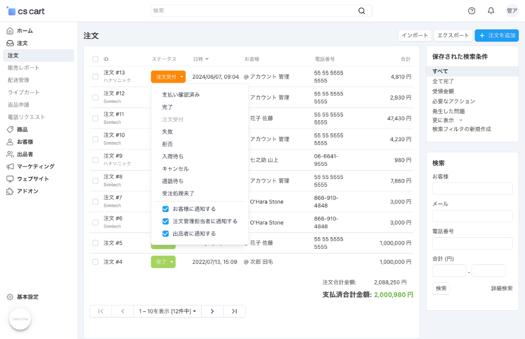
Task: Select 支払い確認済み from the status menu
Action: [x=181, y=95]
